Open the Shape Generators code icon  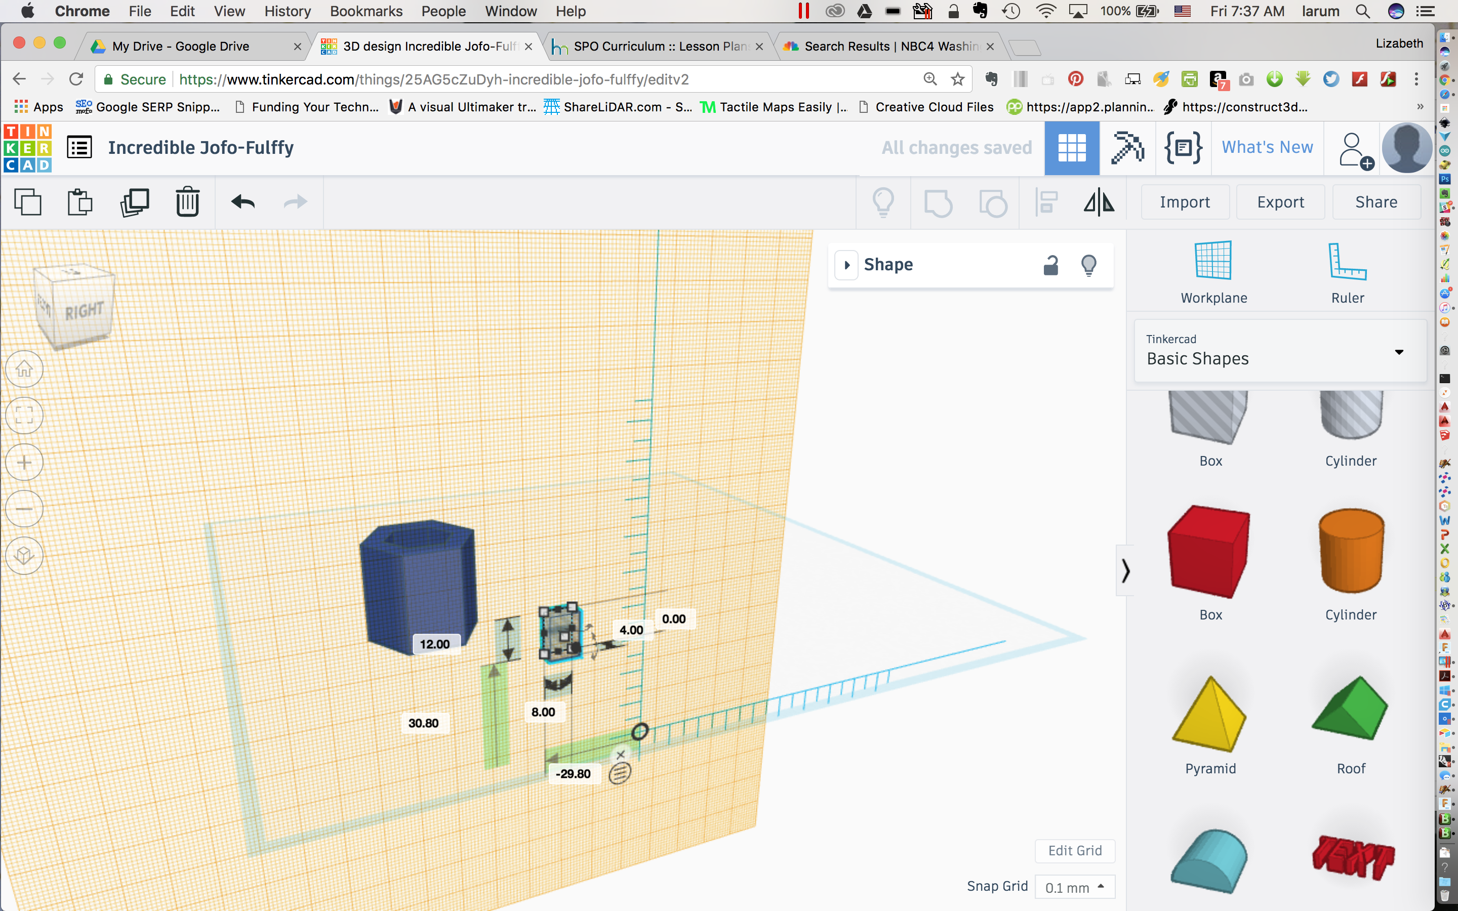coord(1183,148)
